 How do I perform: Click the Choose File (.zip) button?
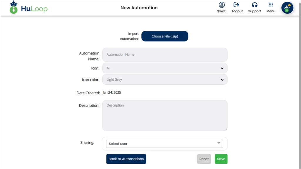(x=165, y=36)
